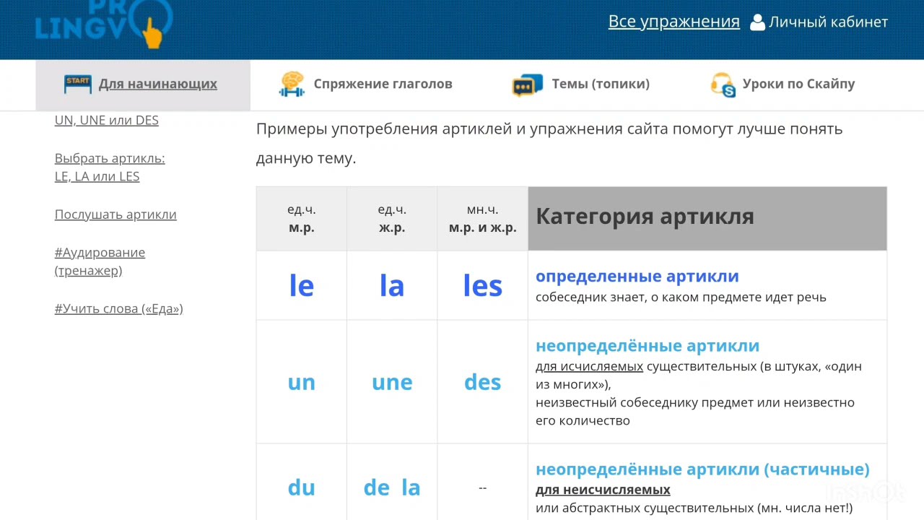The image size is (924, 520).
Task: Switch to Для начинающих tab
Action: pos(143,84)
